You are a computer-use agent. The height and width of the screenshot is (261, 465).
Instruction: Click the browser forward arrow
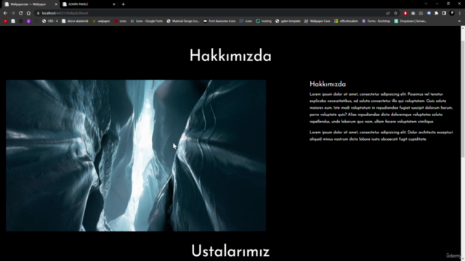pos(13,13)
